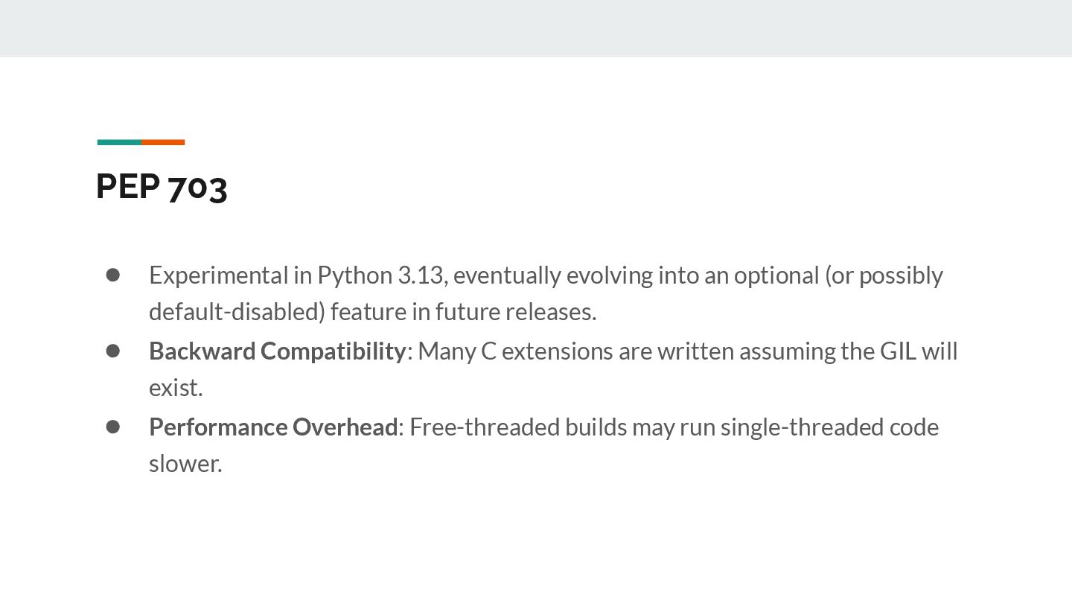The image size is (1072, 603).
Task: Click the "Free-threaded" text
Action: pyautogui.click(x=485, y=427)
